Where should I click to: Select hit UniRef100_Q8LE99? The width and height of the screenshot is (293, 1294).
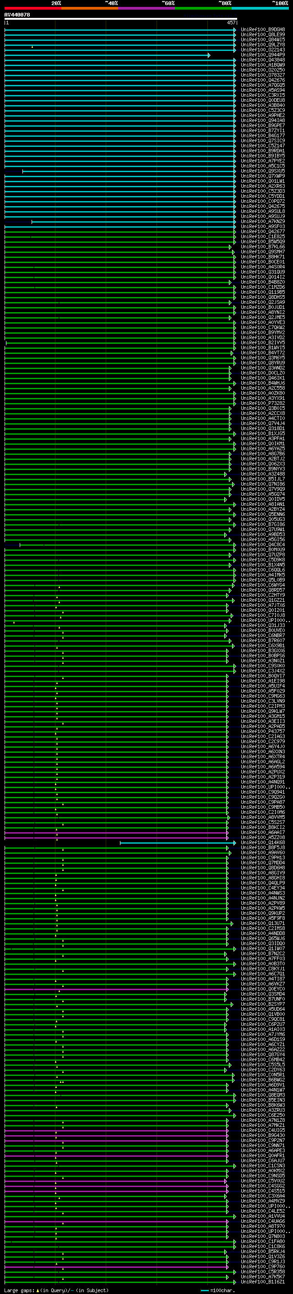[262, 35]
